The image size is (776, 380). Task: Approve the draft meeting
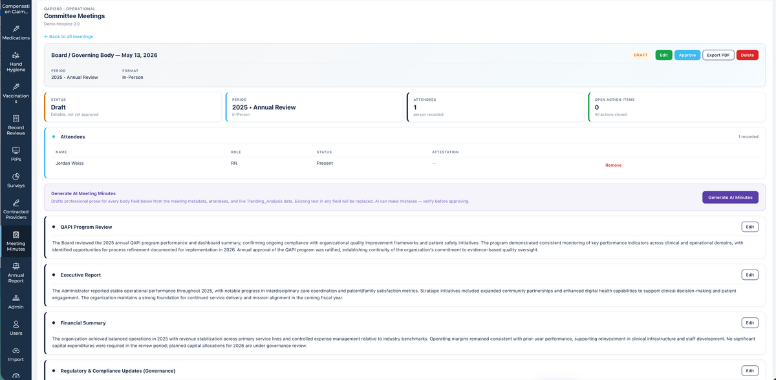click(x=687, y=55)
